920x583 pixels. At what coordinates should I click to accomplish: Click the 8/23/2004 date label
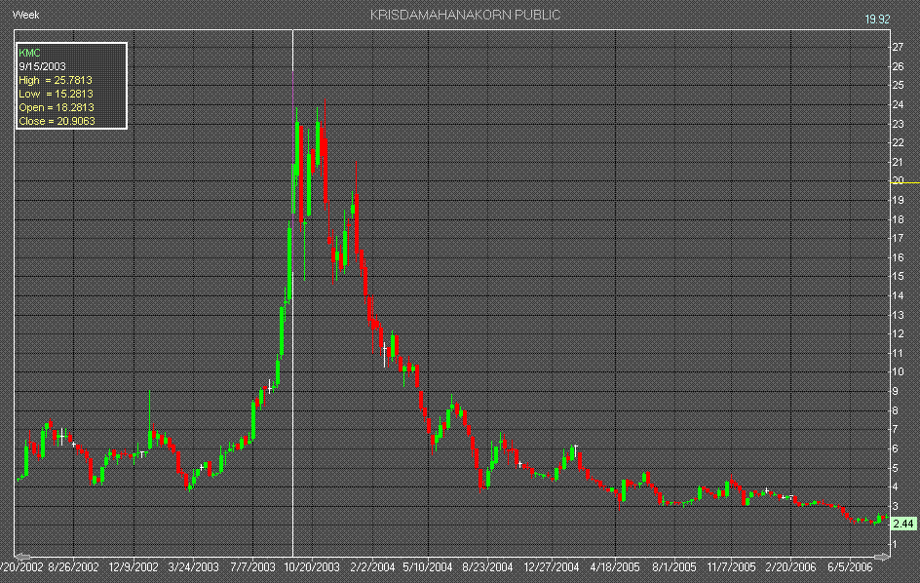pyautogui.click(x=487, y=567)
